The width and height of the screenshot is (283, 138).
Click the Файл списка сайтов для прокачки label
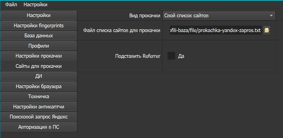click(122, 30)
